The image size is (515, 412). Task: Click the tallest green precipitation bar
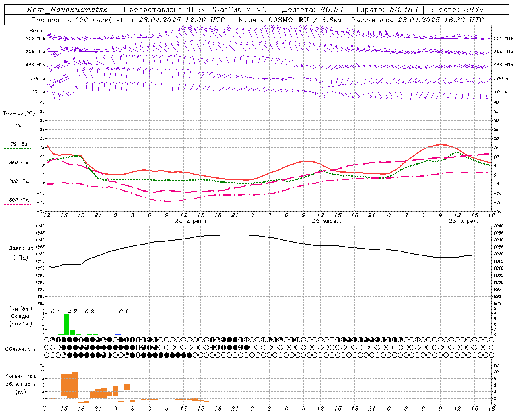pos(67,324)
